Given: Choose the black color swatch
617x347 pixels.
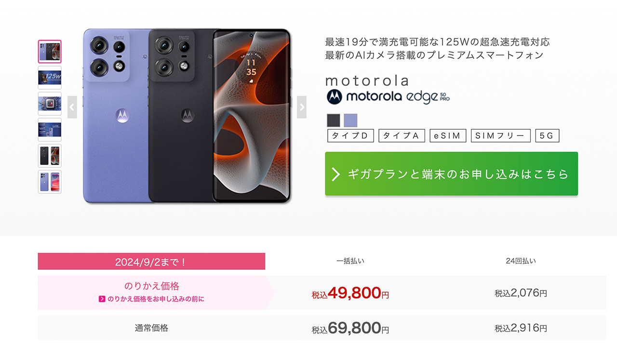Looking at the screenshot, I should coord(334,120).
